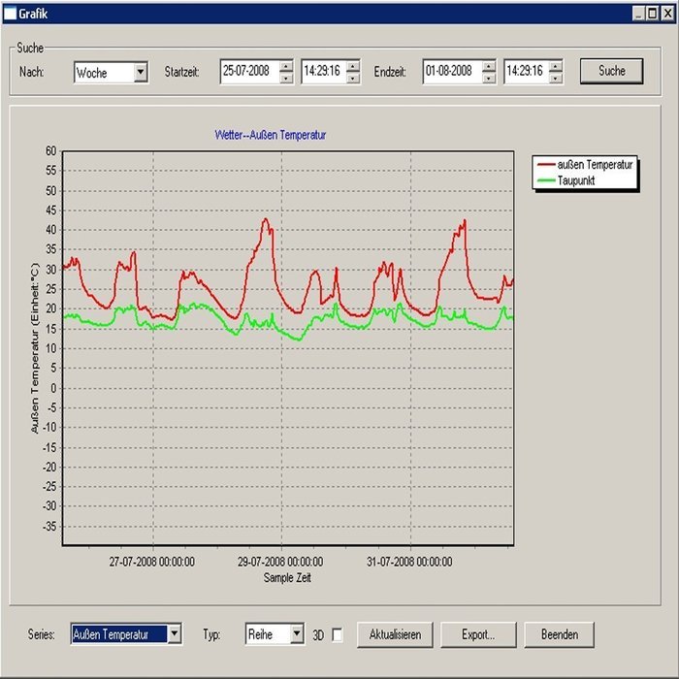Enable the 3D checkbox
679x679 pixels.
point(338,635)
